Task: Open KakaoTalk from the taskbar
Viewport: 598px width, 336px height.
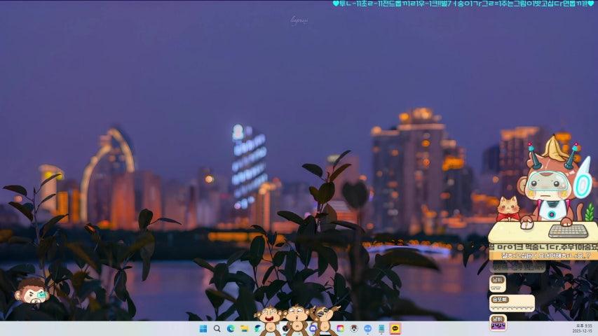Action: (x=395, y=329)
